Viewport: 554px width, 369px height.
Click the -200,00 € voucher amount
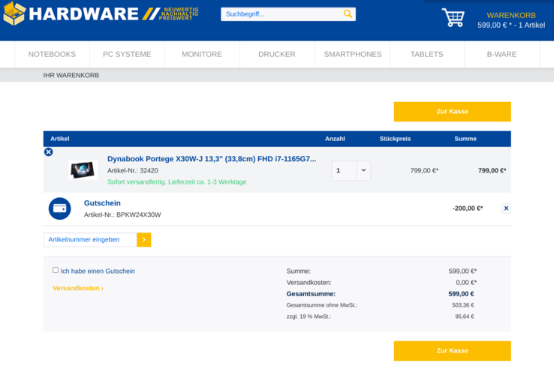(x=468, y=208)
